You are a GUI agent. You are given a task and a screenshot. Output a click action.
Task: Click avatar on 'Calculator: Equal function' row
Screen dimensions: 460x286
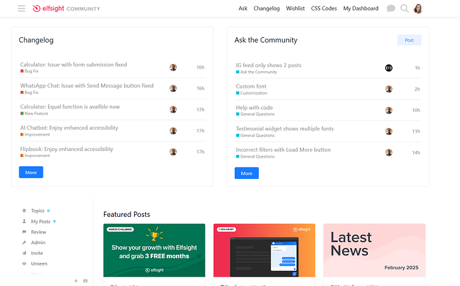(173, 110)
